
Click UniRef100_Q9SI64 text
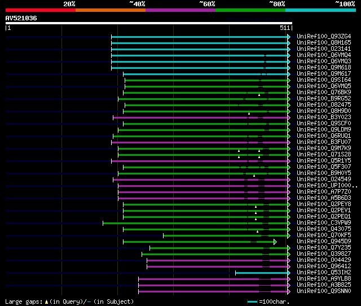click(324, 80)
